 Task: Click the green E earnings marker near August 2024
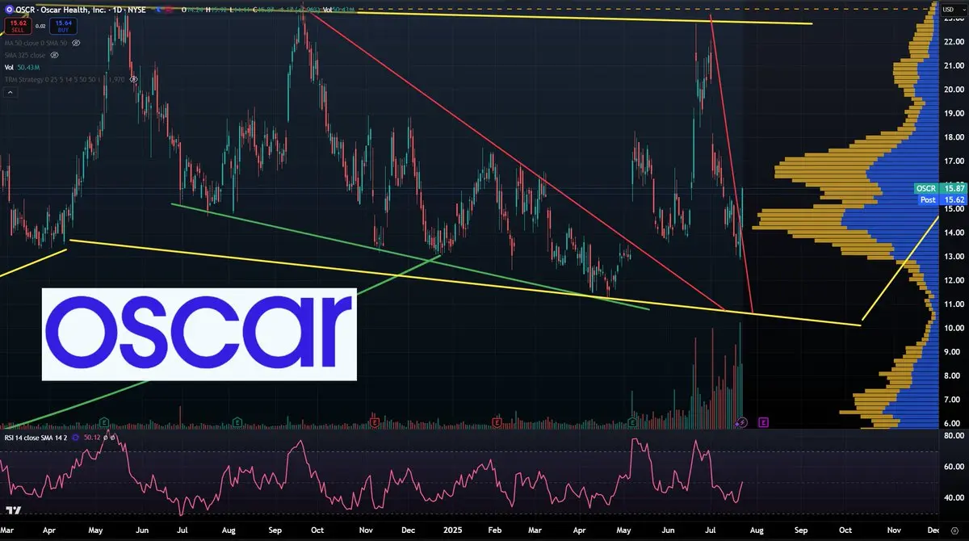pyautogui.click(x=237, y=421)
